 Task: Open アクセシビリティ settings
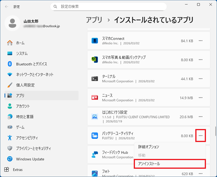pyautogui.click(x=41, y=138)
